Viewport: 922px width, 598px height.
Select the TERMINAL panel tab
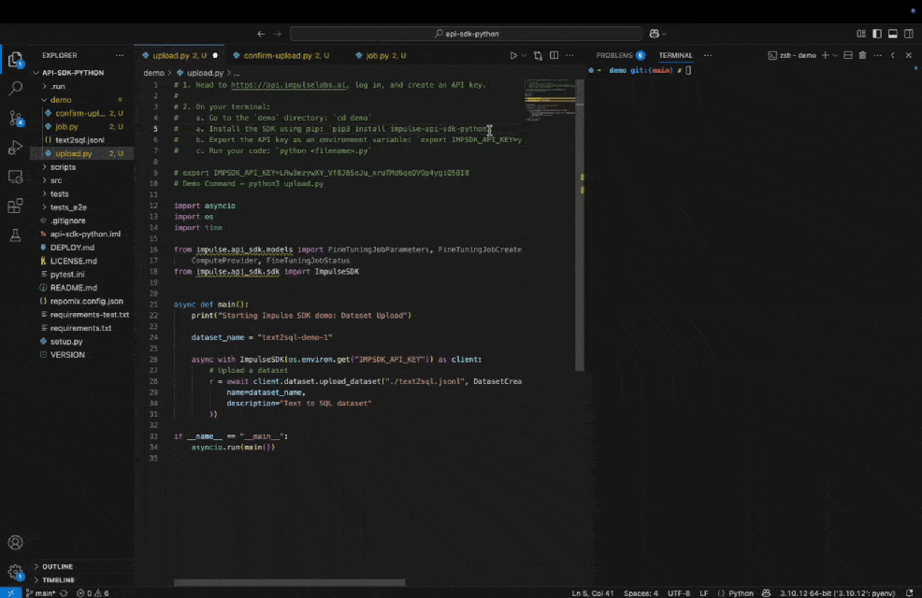(x=675, y=55)
